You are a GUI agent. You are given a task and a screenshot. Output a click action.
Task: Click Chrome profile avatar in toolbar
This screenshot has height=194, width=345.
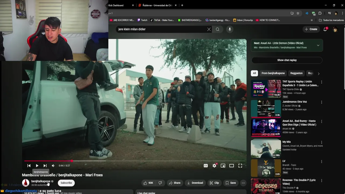(x=336, y=13)
